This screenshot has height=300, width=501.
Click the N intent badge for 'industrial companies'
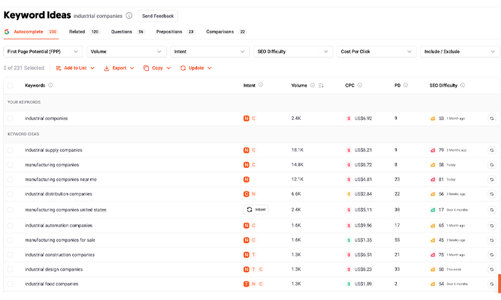tap(246, 118)
